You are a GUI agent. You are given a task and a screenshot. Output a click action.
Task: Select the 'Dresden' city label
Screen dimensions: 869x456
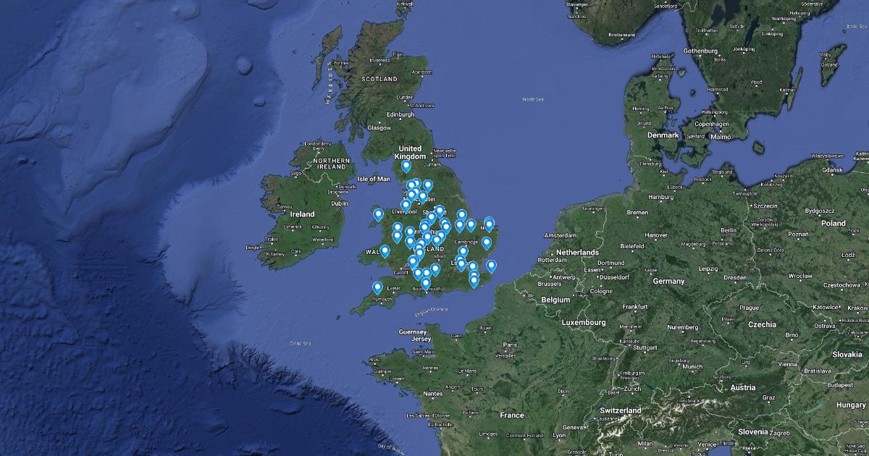pos(734,277)
